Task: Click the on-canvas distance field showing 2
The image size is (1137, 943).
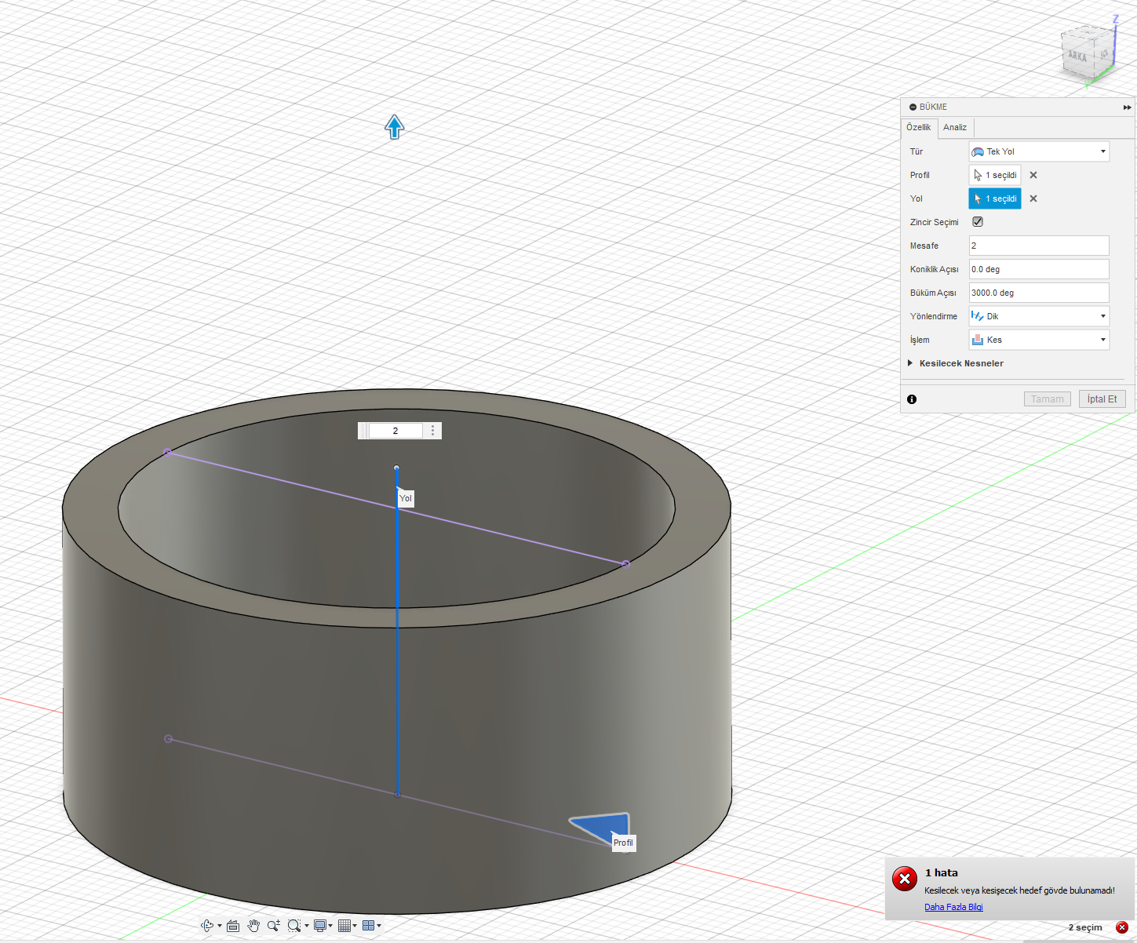Action: point(395,431)
